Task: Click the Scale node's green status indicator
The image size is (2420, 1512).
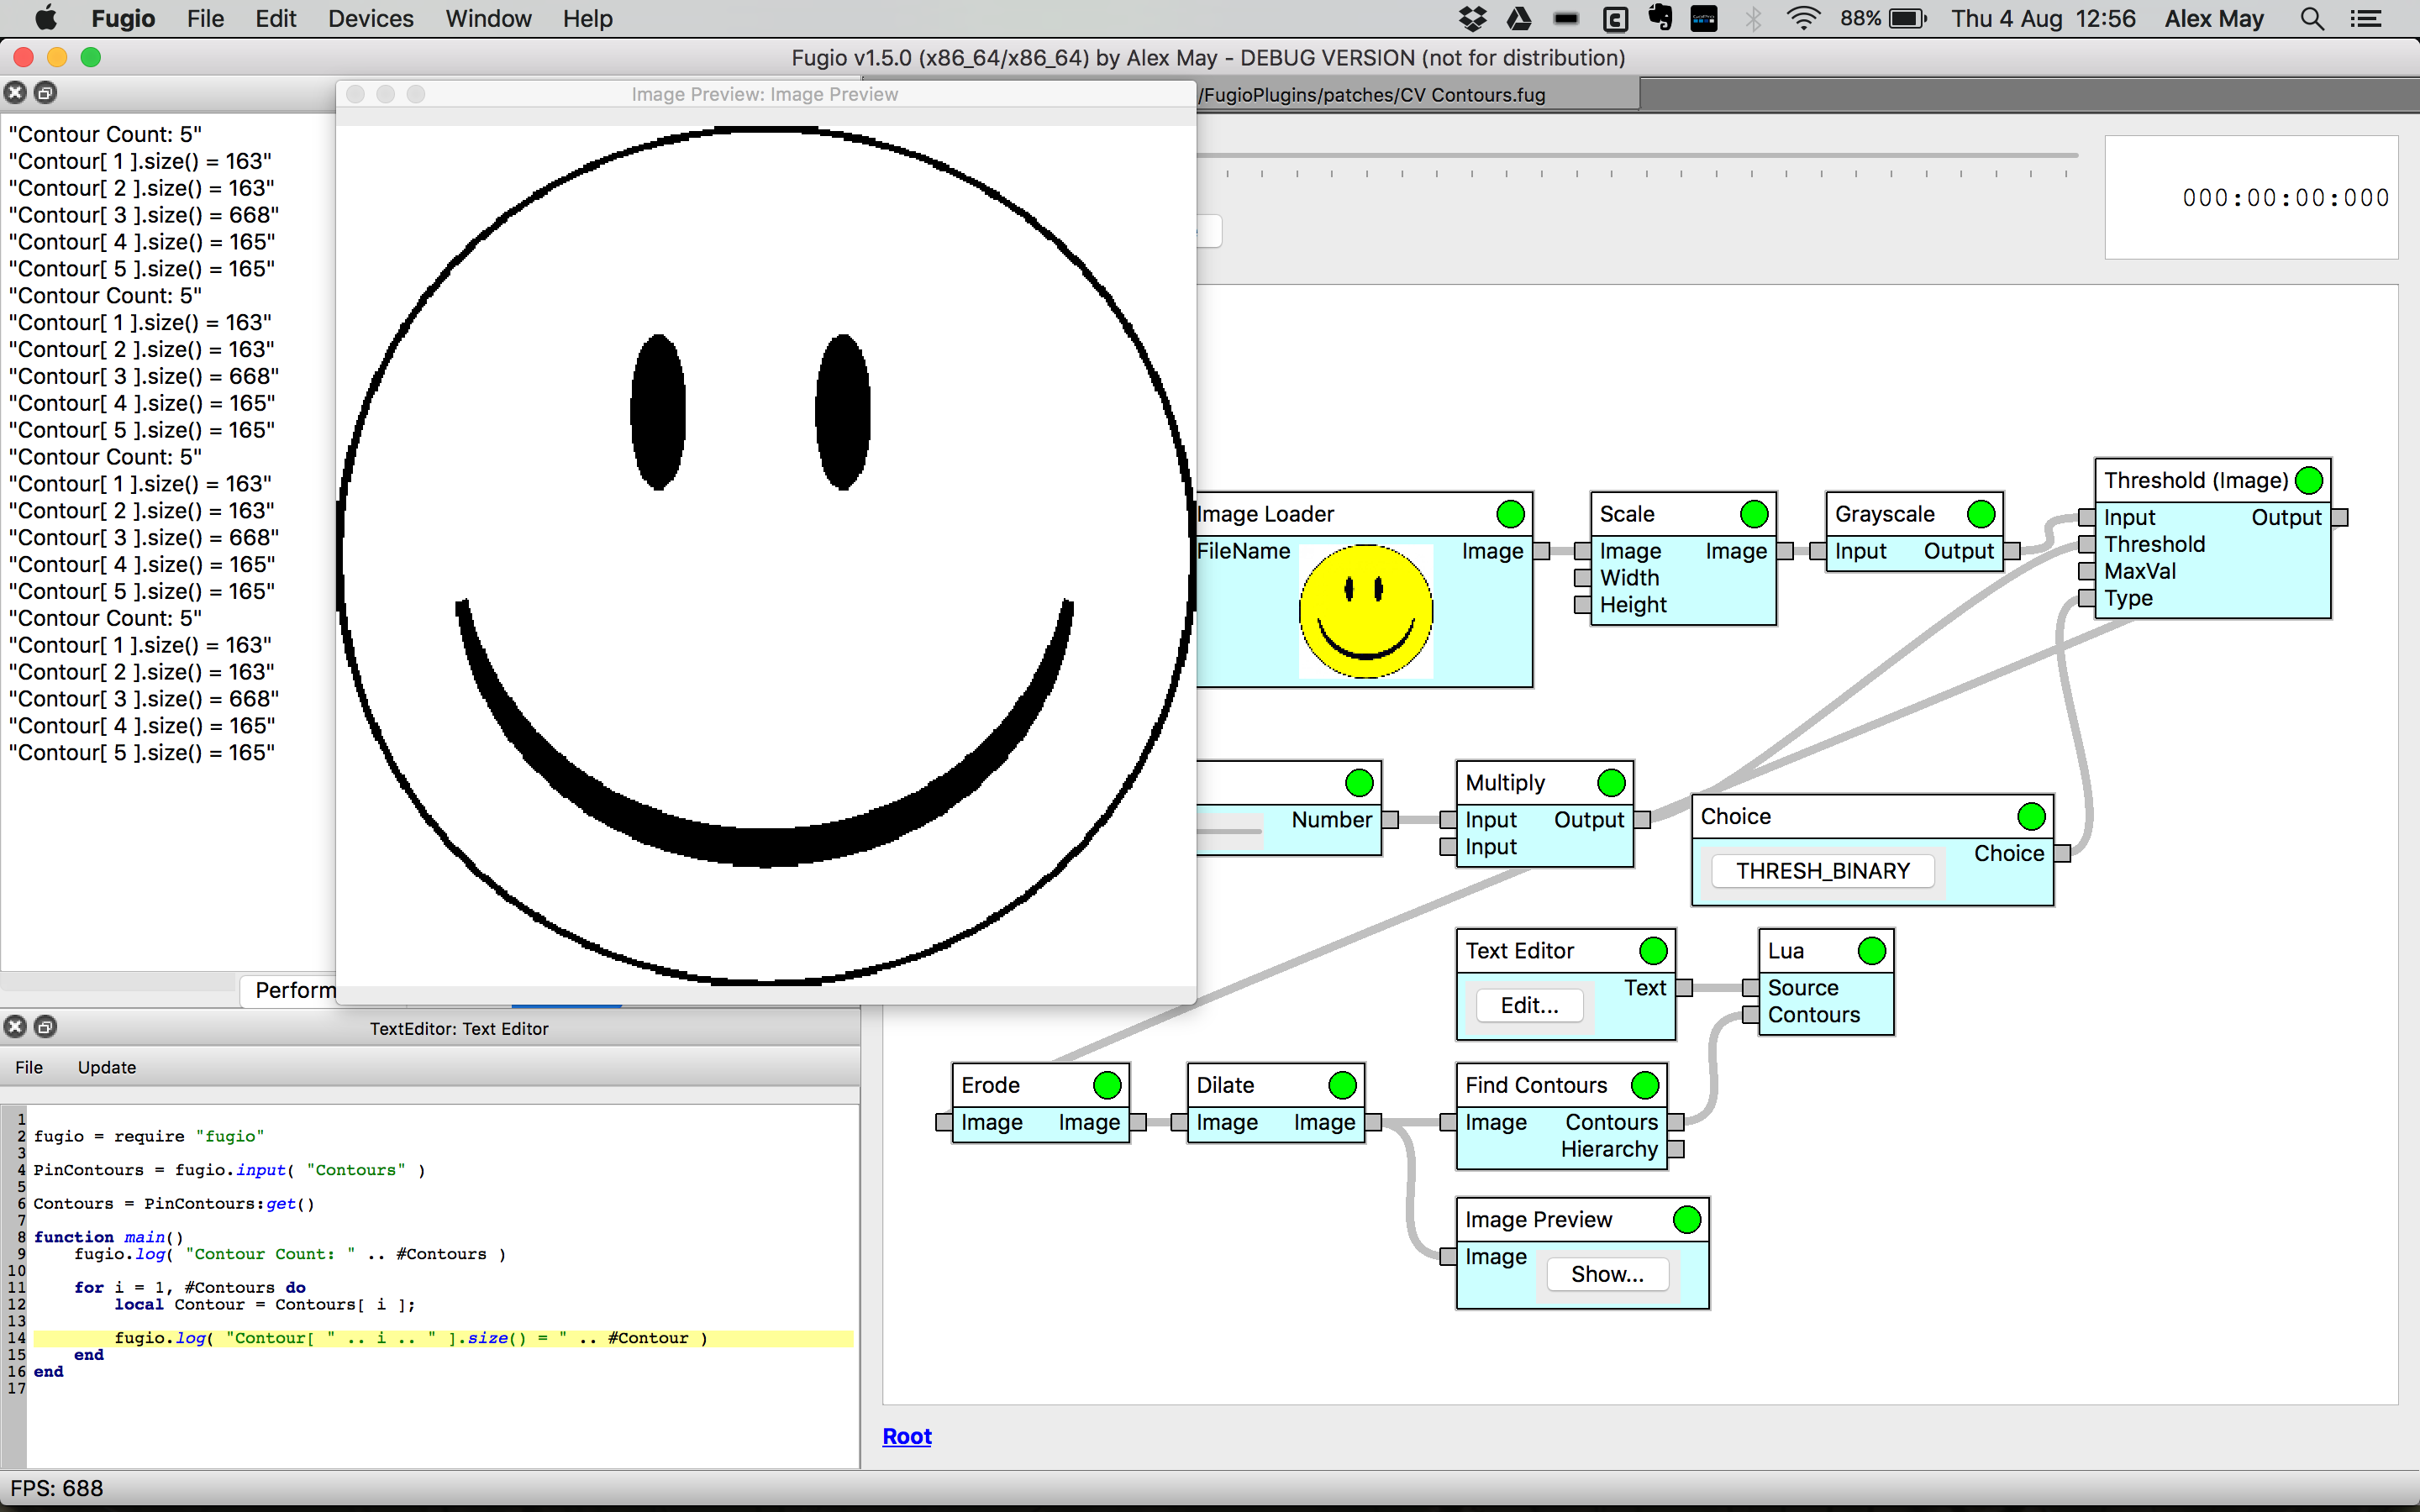Action: tap(1754, 514)
